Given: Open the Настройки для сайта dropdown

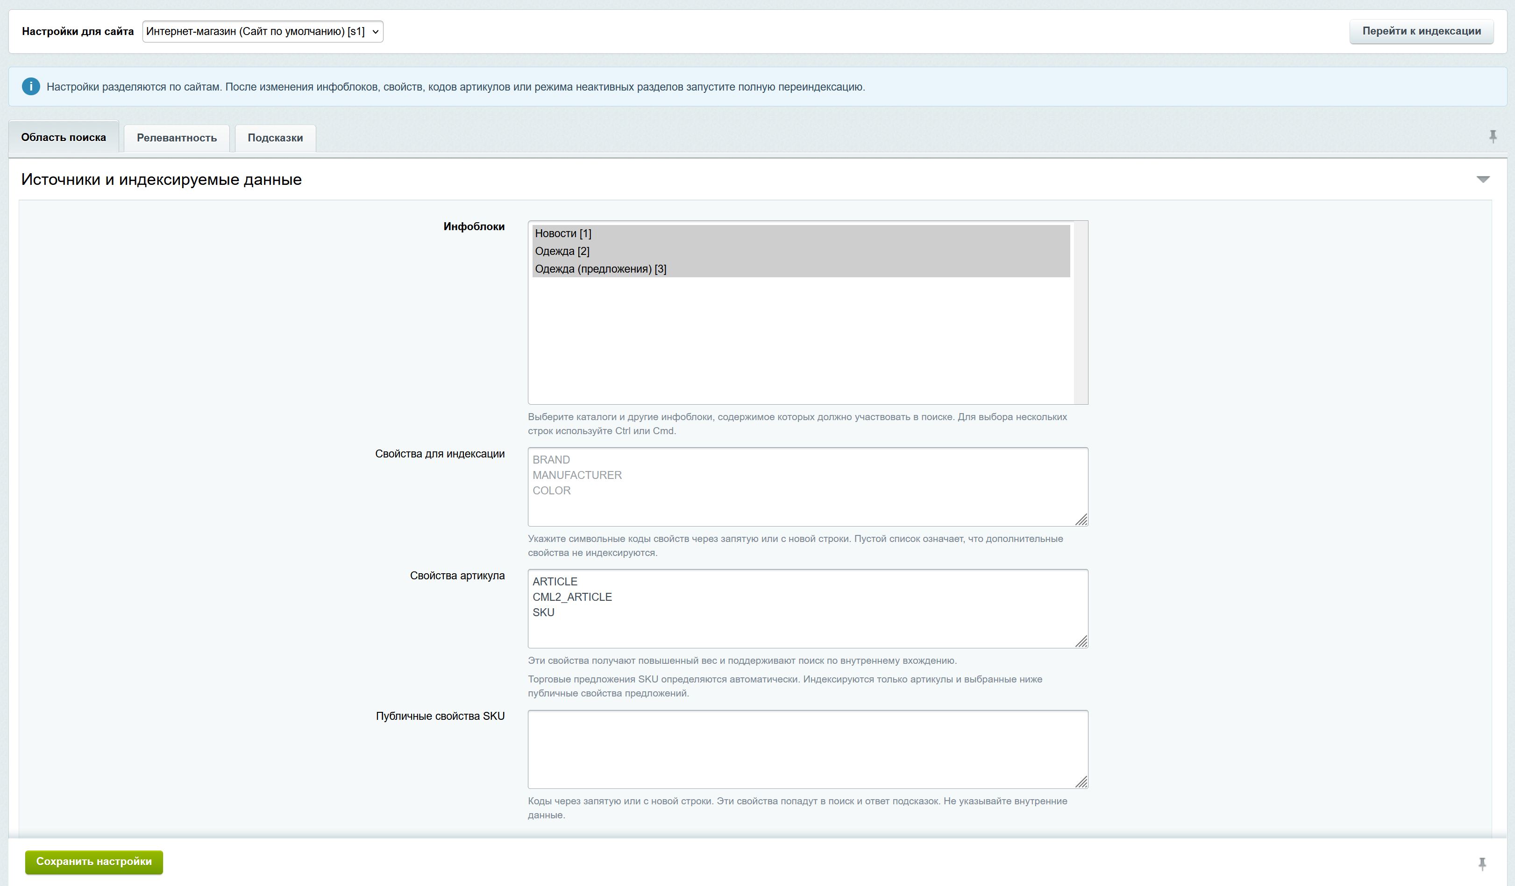Looking at the screenshot, I should coord(263,31).
